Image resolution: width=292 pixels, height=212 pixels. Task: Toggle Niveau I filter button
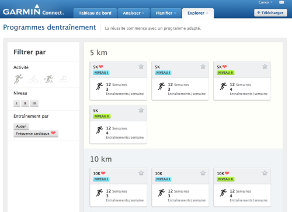coord(17,103)
